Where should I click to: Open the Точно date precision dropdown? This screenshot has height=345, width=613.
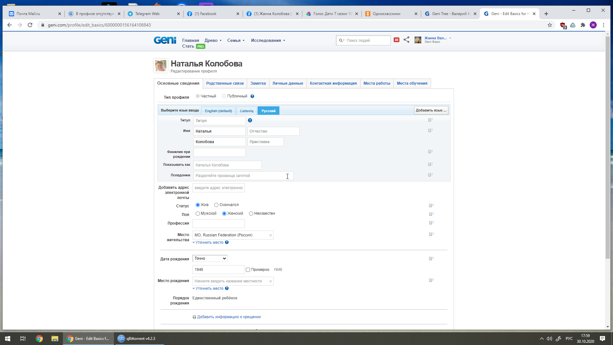[210, 258]
